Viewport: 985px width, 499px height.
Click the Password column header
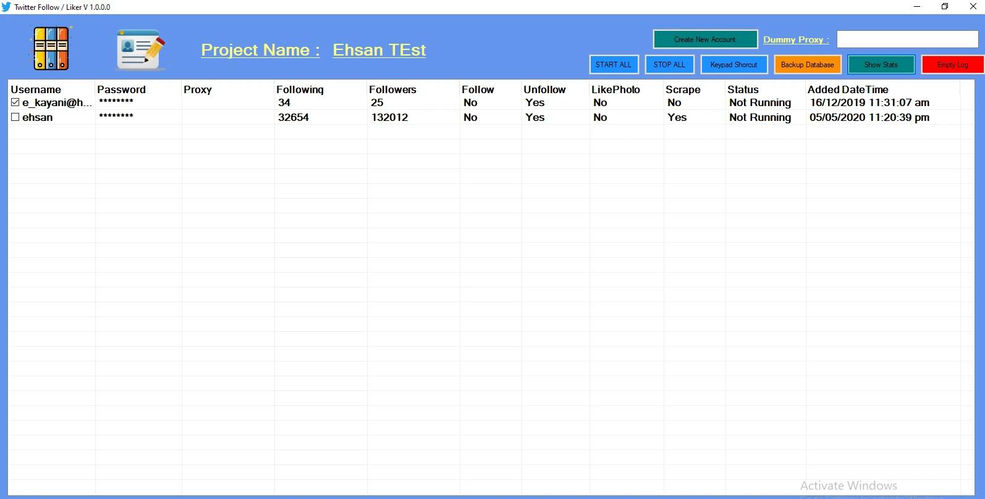[x=138, y=89]
